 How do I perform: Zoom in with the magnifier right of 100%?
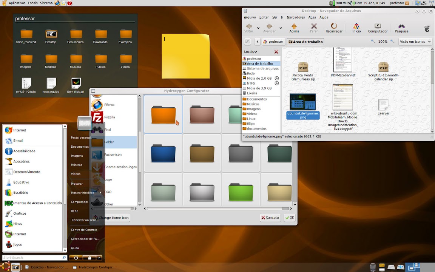click(392, 42)
